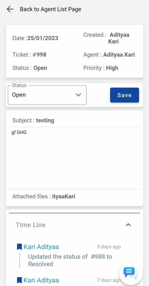The image size is (149, 286).
Task: Collapse the Time Line section chevron
Action: point(128,225)
